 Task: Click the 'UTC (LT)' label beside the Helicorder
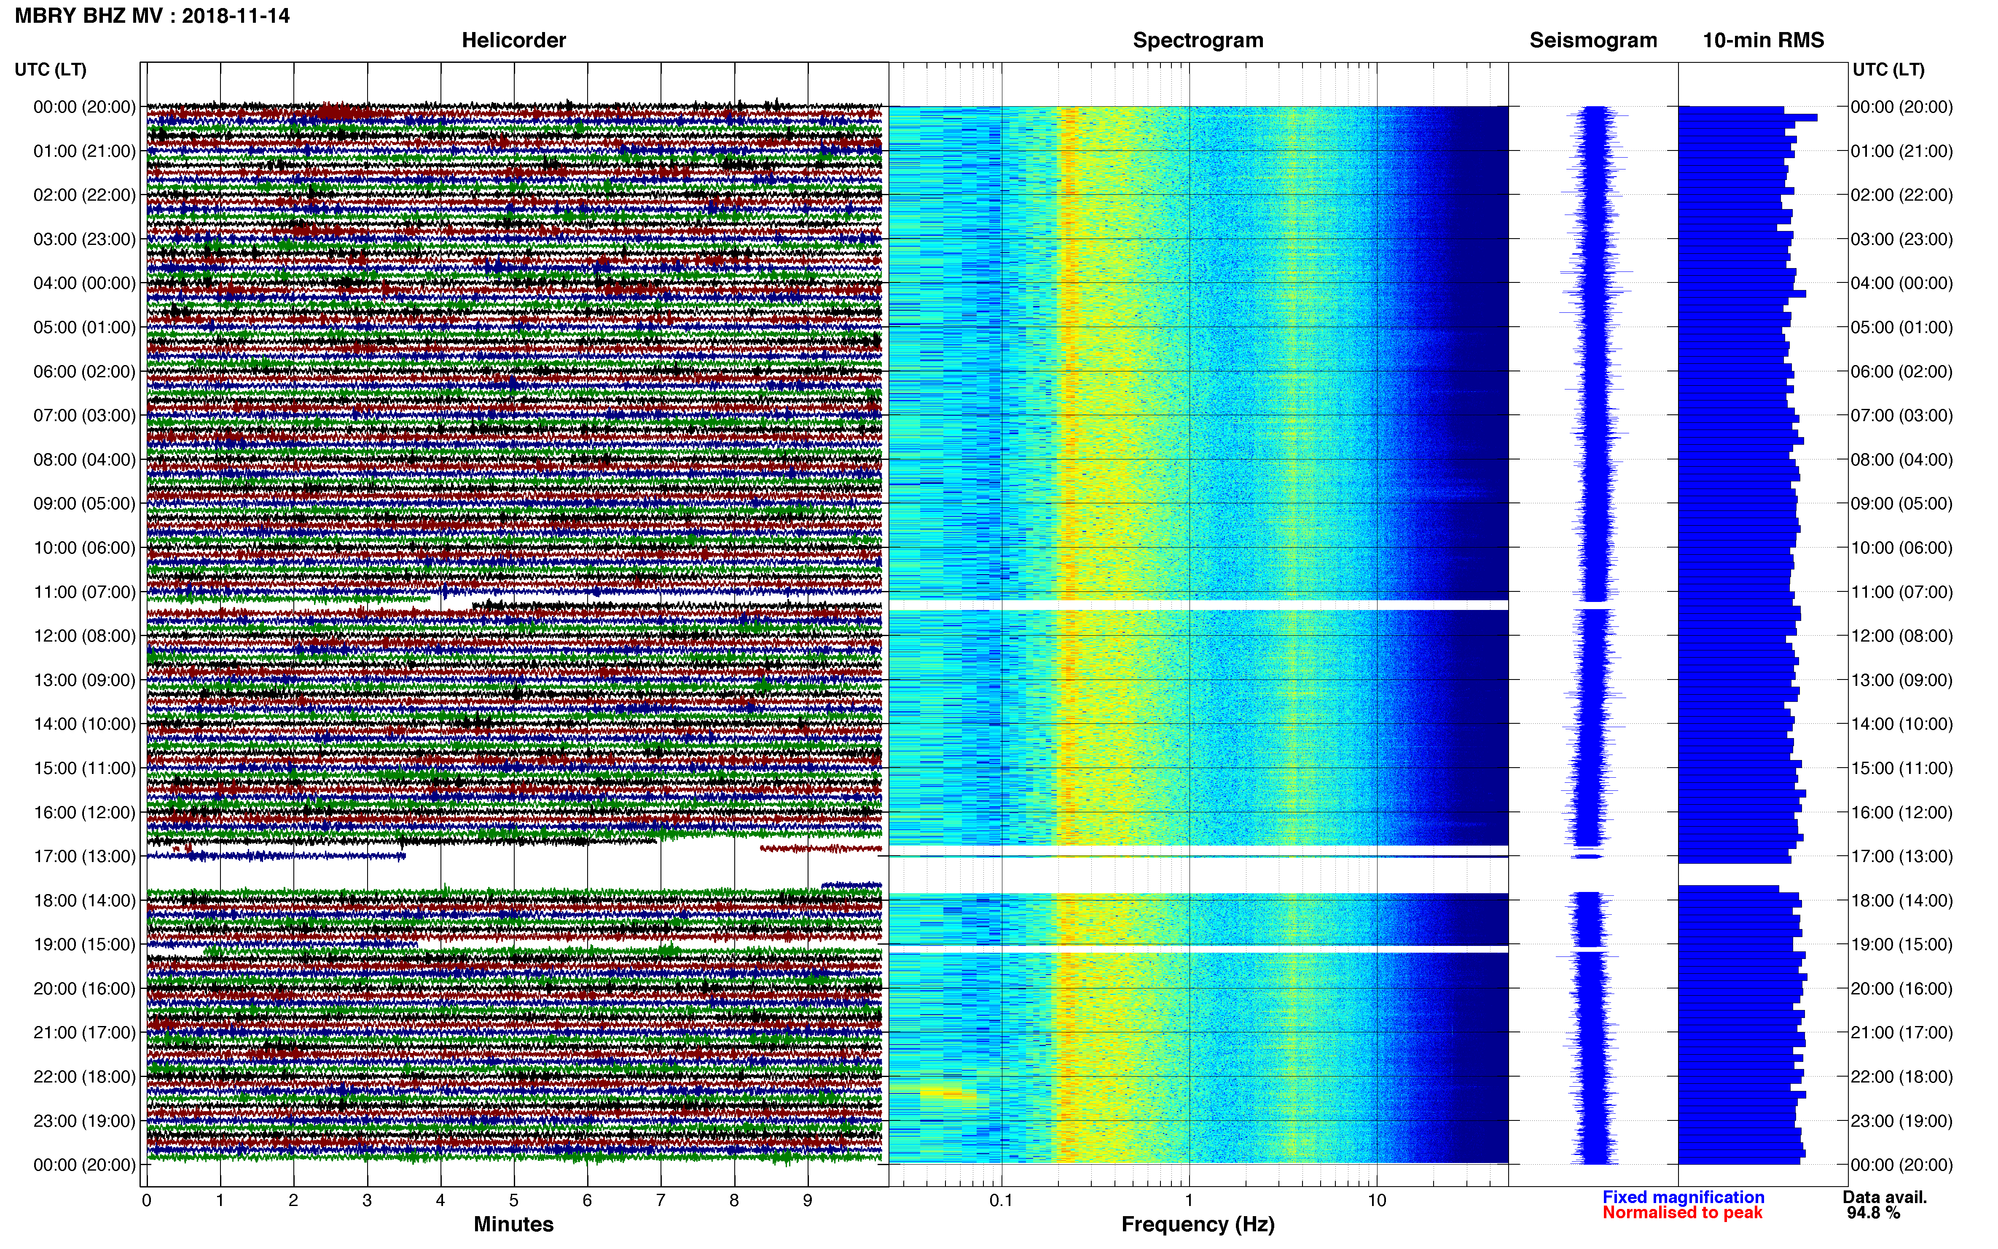pos(51,70)
